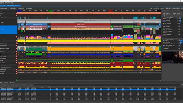This screenshot has height=103, width=183.
Task: Click the Zoom To Selection button label
Action: pyautogui.click(x=176, y=8)
